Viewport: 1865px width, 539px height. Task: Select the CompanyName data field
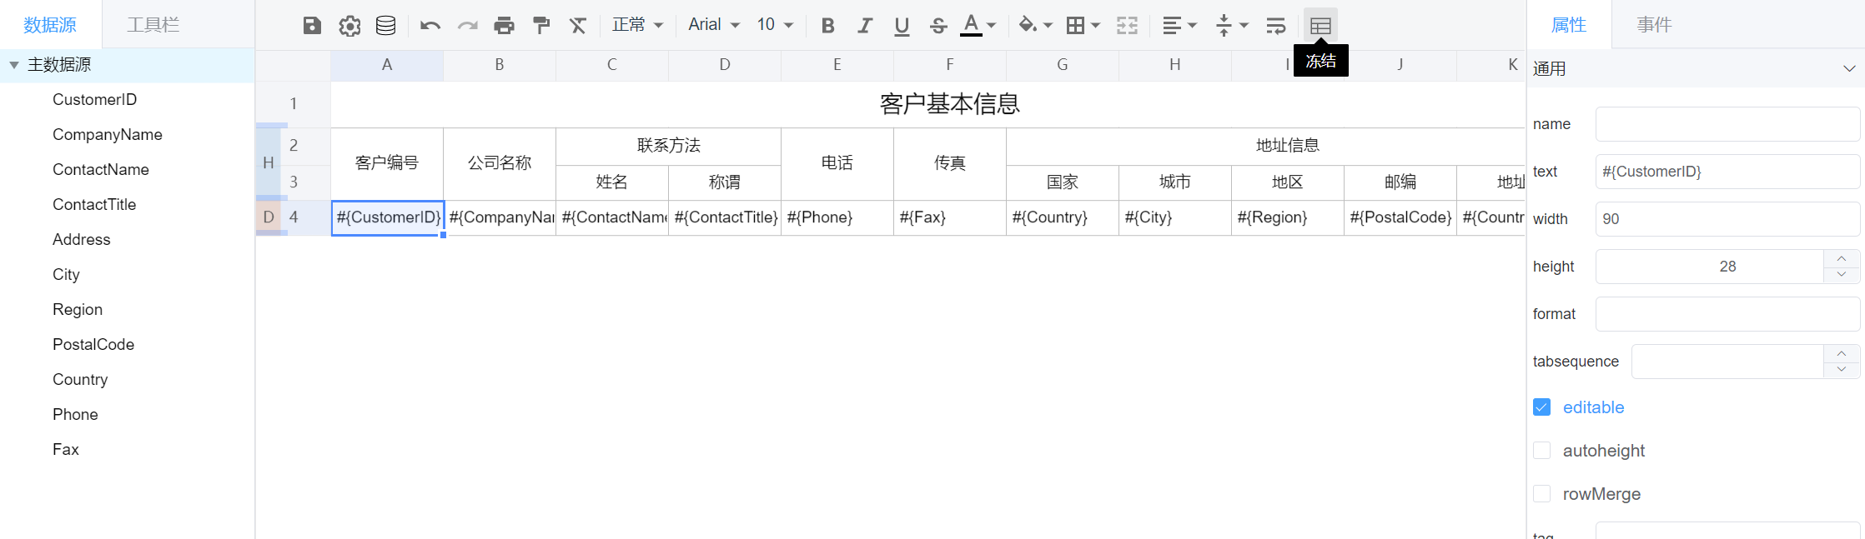click(x=108, y=135)
